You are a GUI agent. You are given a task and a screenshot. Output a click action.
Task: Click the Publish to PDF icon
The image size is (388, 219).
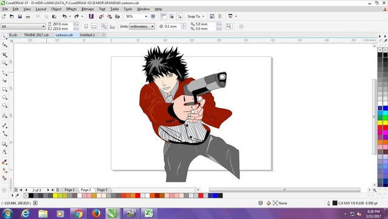[118, 16]
